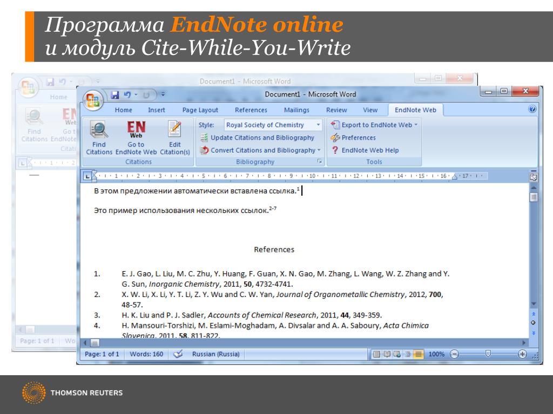Screen dimensions: 553x414
Task: Click horizontal scrollbar left arrow
Action: [x=85, y=342]
